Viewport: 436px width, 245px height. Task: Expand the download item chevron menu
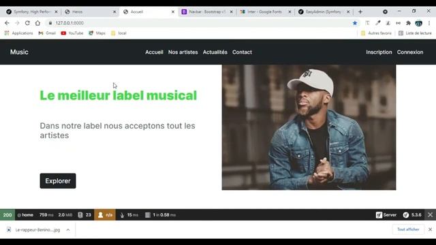pos(68,230)
